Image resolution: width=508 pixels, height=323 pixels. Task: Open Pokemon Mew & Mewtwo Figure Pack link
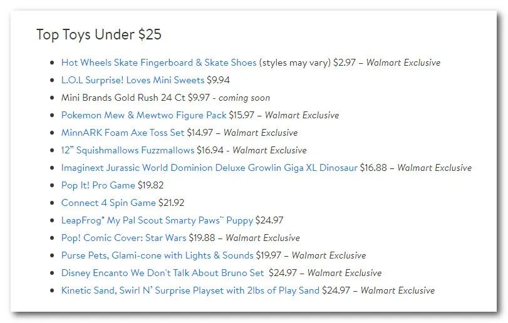pos(143,115)
